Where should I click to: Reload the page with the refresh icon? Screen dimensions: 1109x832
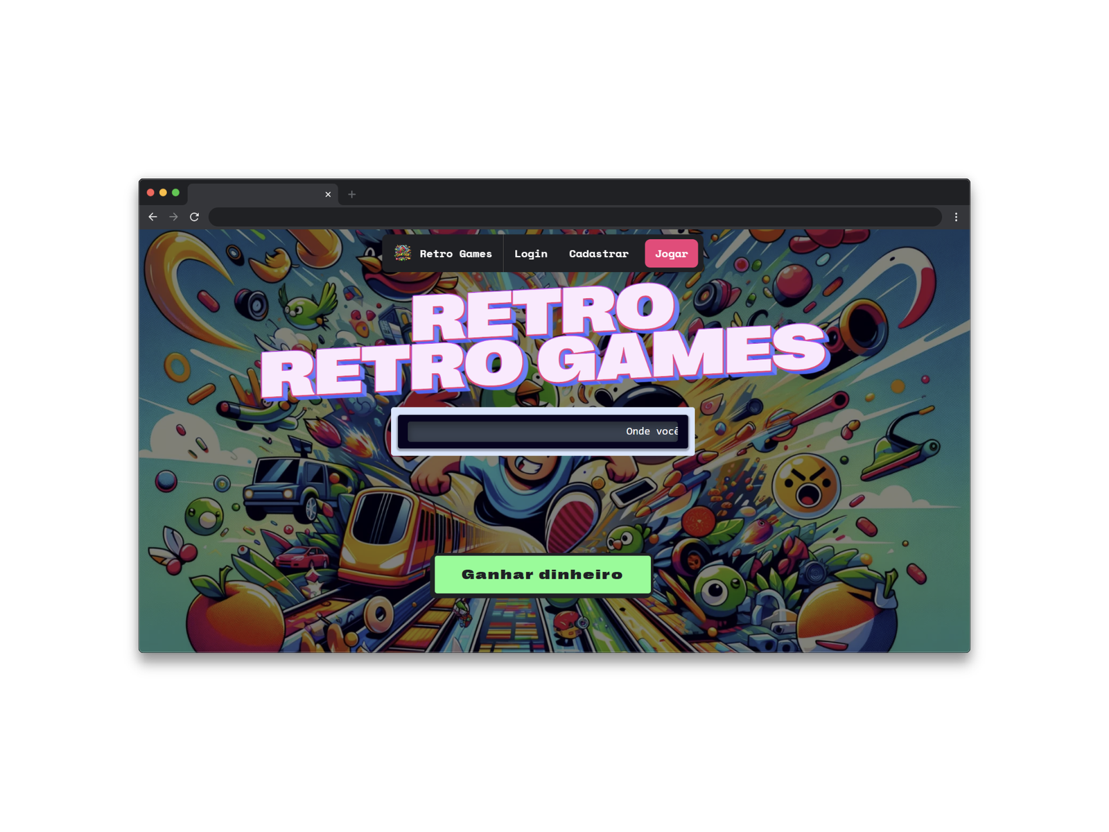(195, 217)
